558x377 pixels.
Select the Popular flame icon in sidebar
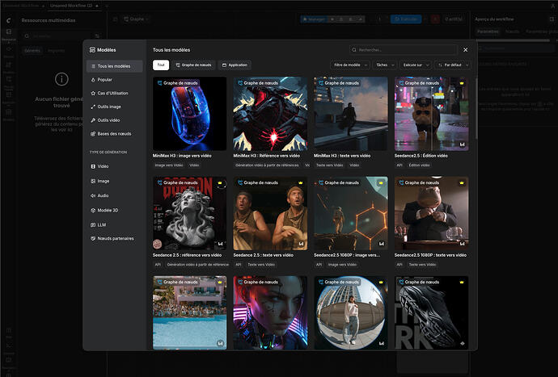tap(93, 80)
